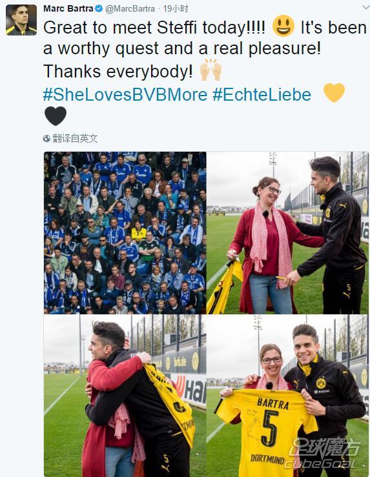Click the black heart emoji
The height and width of the screenshot is (477, 370).
coord(56,116)
